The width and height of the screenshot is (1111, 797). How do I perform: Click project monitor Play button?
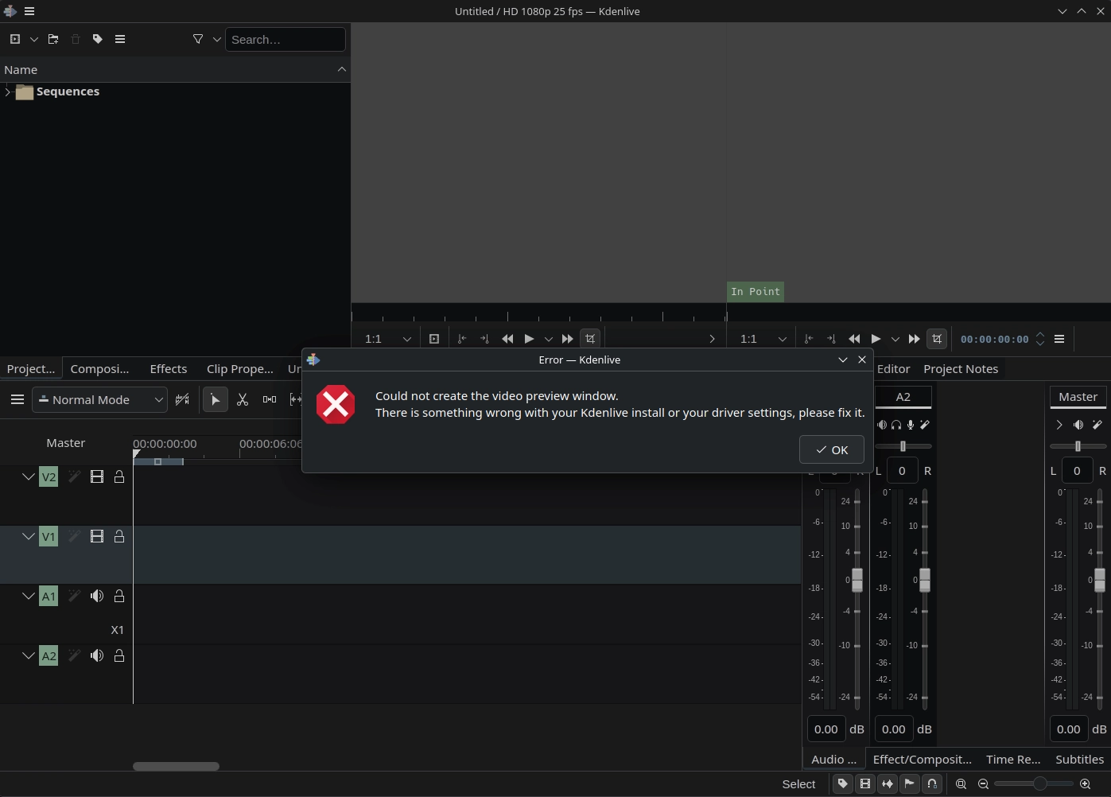[876, 339]
